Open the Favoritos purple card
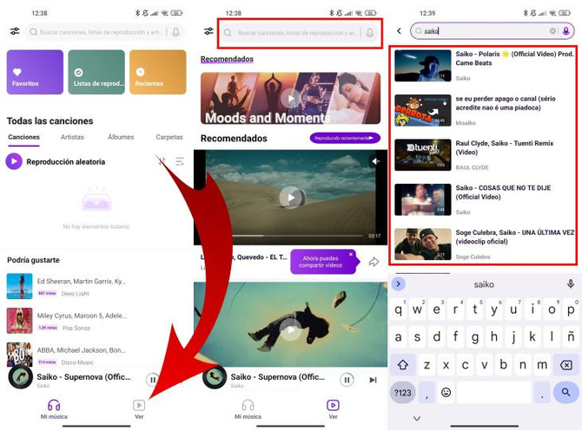 pos(35,72)
